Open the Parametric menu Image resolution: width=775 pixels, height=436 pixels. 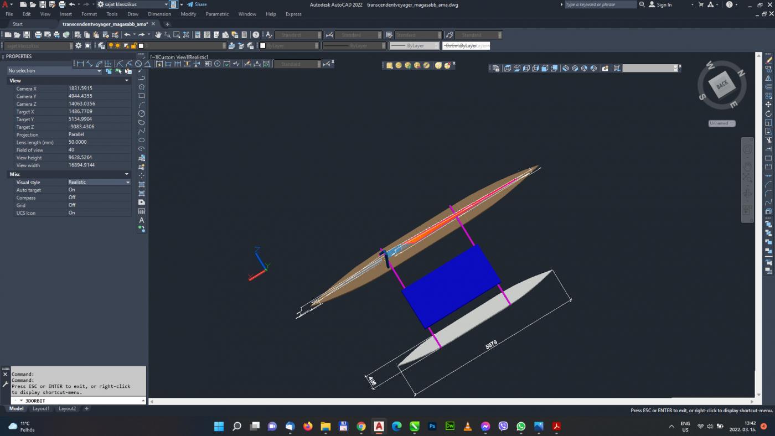pos(217,14)
